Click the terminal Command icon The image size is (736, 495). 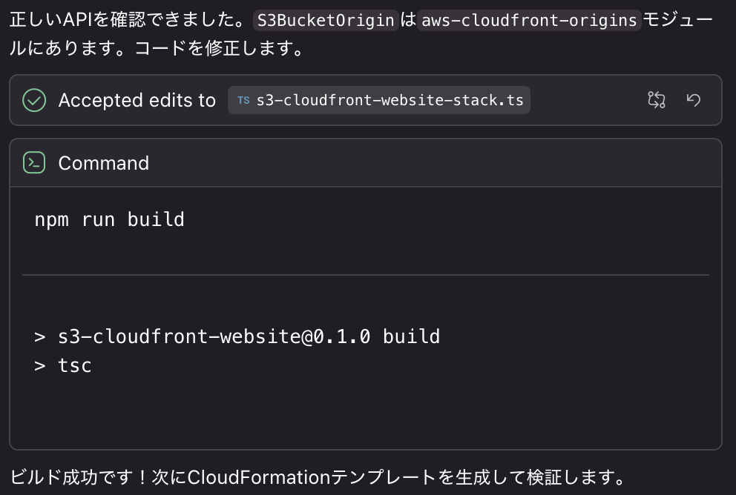click(x=34, y=163)
